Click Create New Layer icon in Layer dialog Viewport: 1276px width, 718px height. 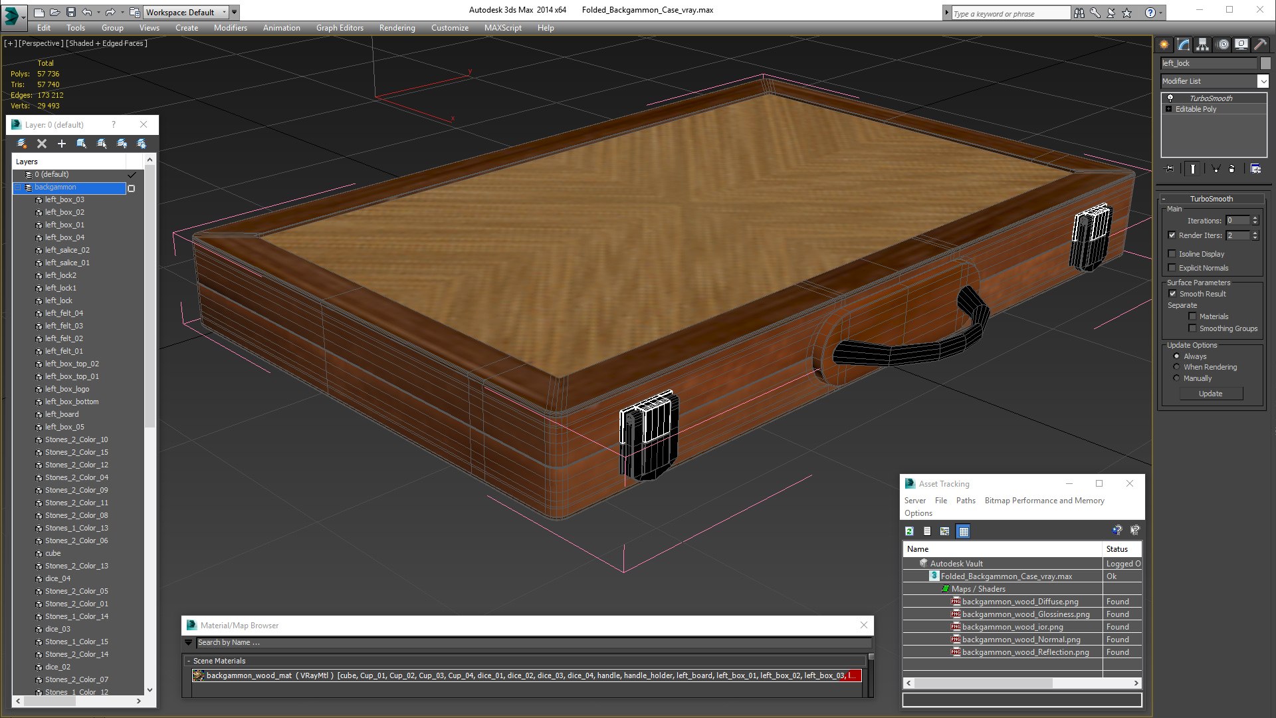pos(21,144)
